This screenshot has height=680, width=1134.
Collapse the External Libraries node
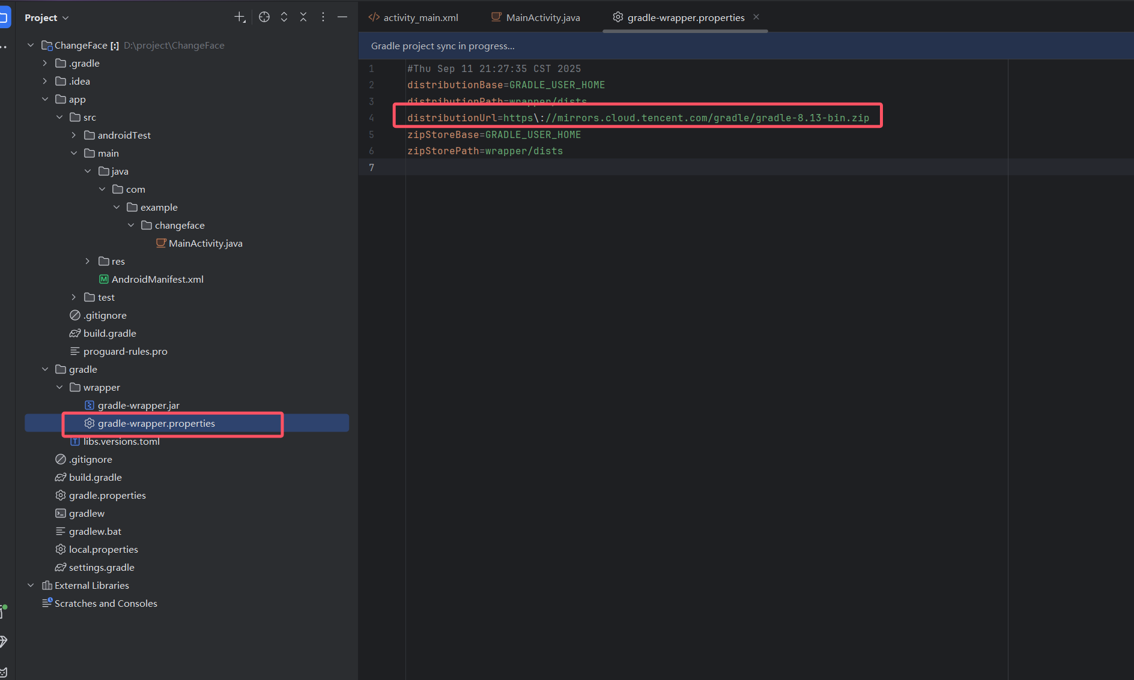click(31, 585)
